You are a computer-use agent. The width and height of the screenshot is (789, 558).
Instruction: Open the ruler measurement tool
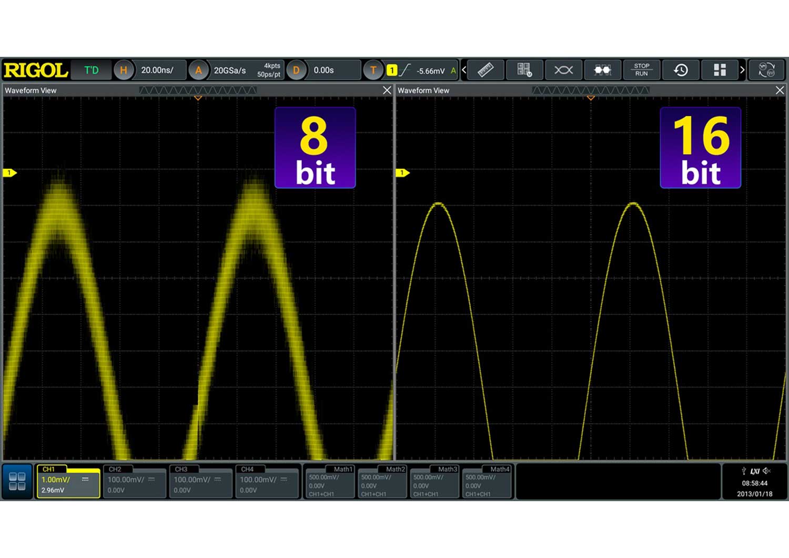(485, 70)
